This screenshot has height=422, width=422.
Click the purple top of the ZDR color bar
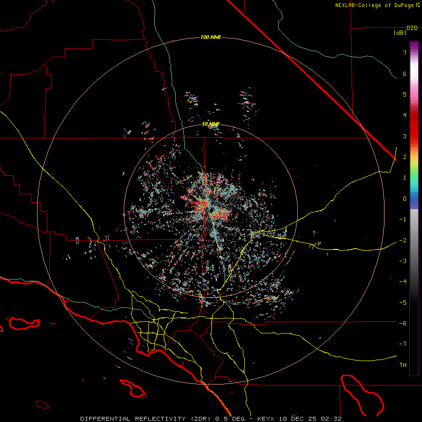click(414, 46)
